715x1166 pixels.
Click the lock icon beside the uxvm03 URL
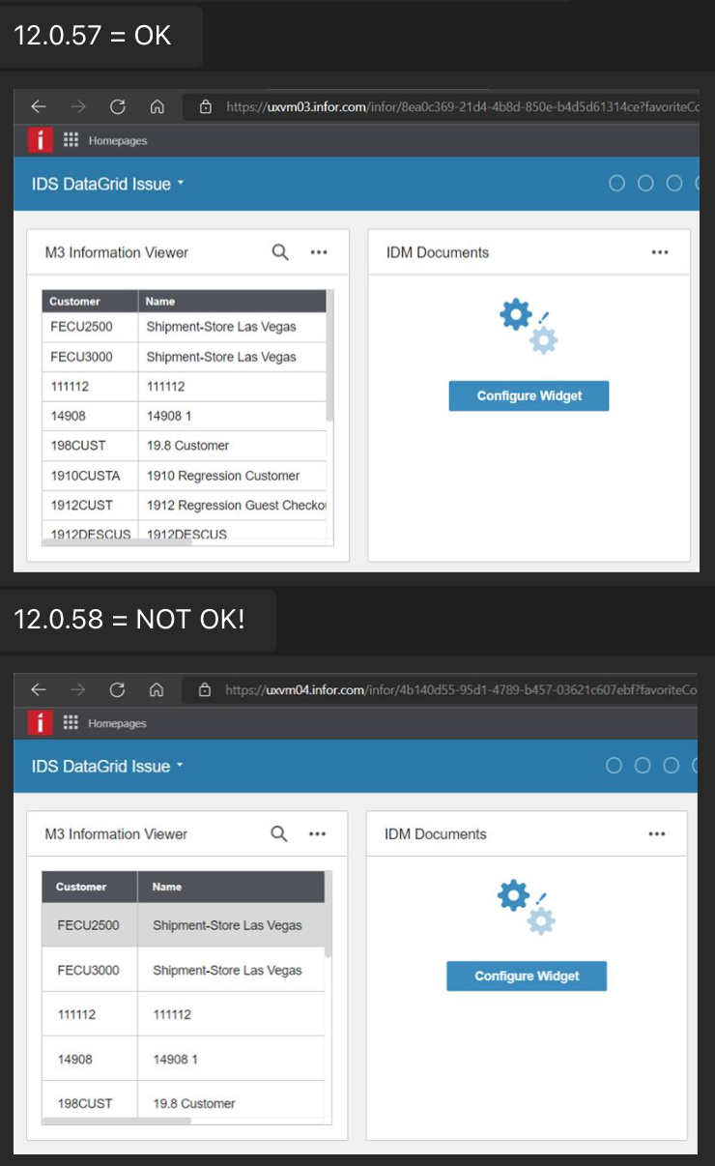206,106
